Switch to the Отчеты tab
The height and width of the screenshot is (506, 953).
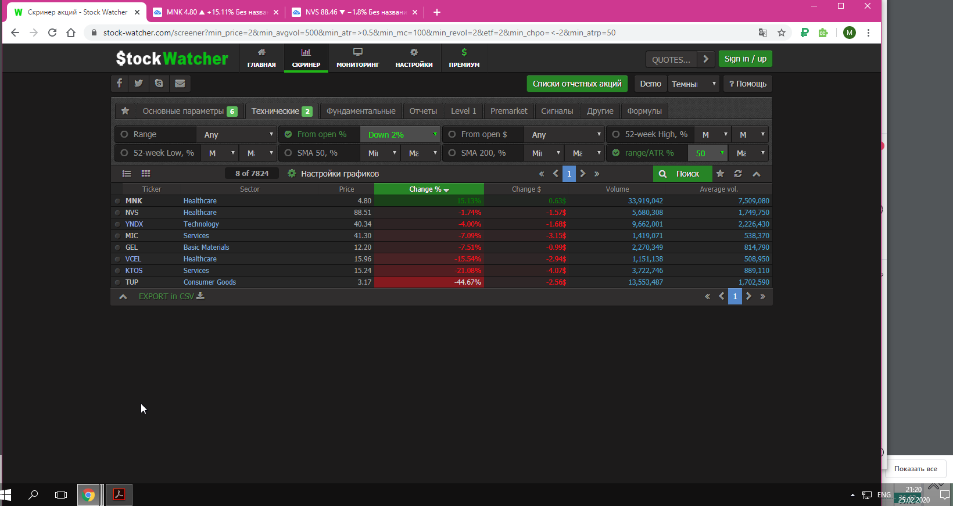[x=423, y=111]
